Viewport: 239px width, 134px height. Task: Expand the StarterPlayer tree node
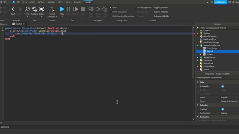click(198, 66)
